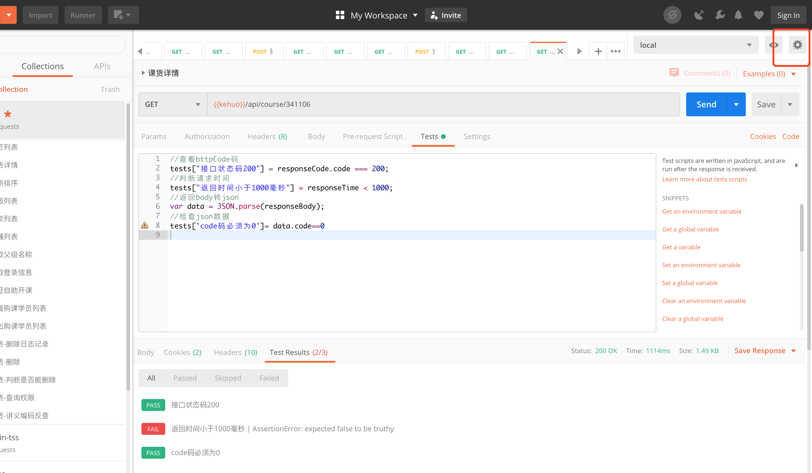Click the Passed filter toggle
This screenshot has height=473, width=812.
185,378
